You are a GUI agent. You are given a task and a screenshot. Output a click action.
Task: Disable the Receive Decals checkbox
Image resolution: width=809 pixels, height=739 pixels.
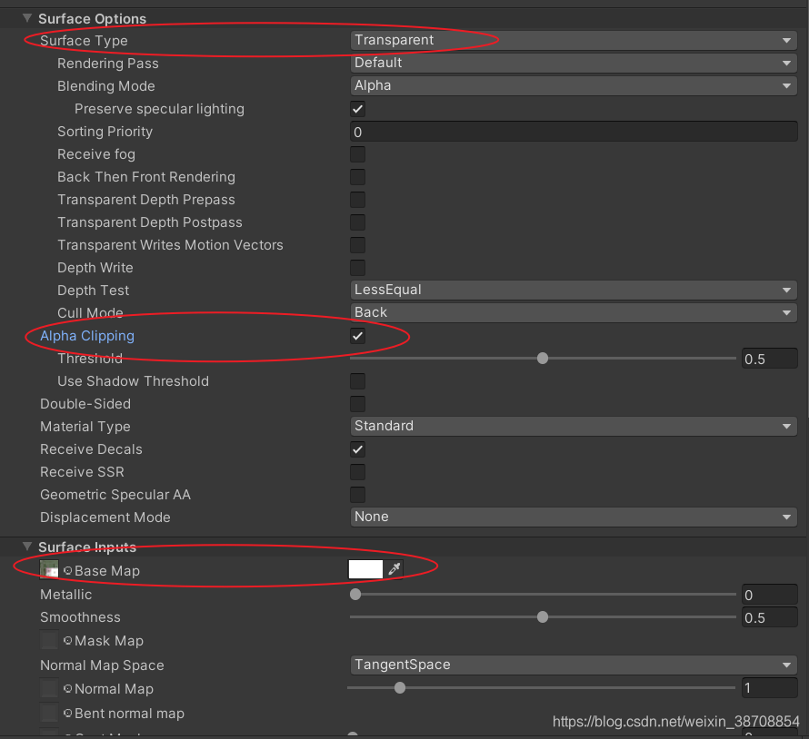tap(357, 448)
